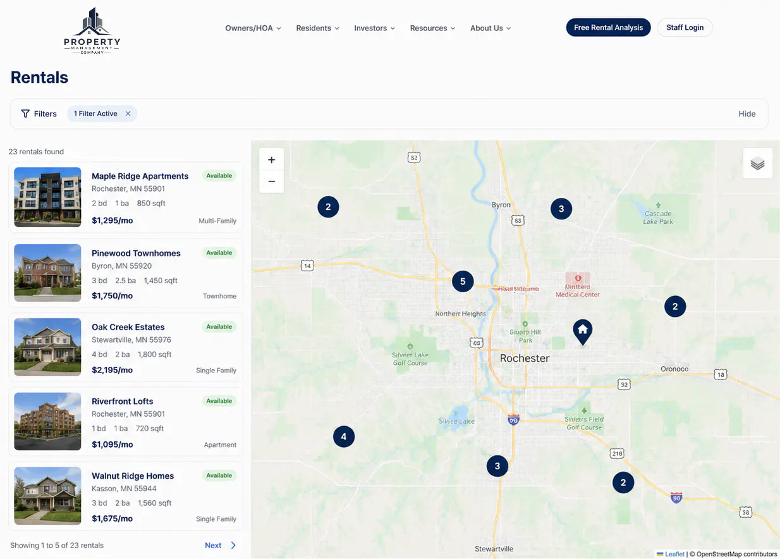Image resolution: width=780 pixels, height=559 pixels.
Task: Click the Next page arrow chevron
Action: pyautogui.click(x=233, y=545)
